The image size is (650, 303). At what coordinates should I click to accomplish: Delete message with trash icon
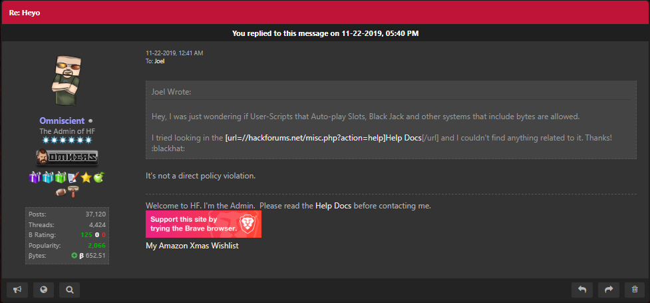pos(635,290)
